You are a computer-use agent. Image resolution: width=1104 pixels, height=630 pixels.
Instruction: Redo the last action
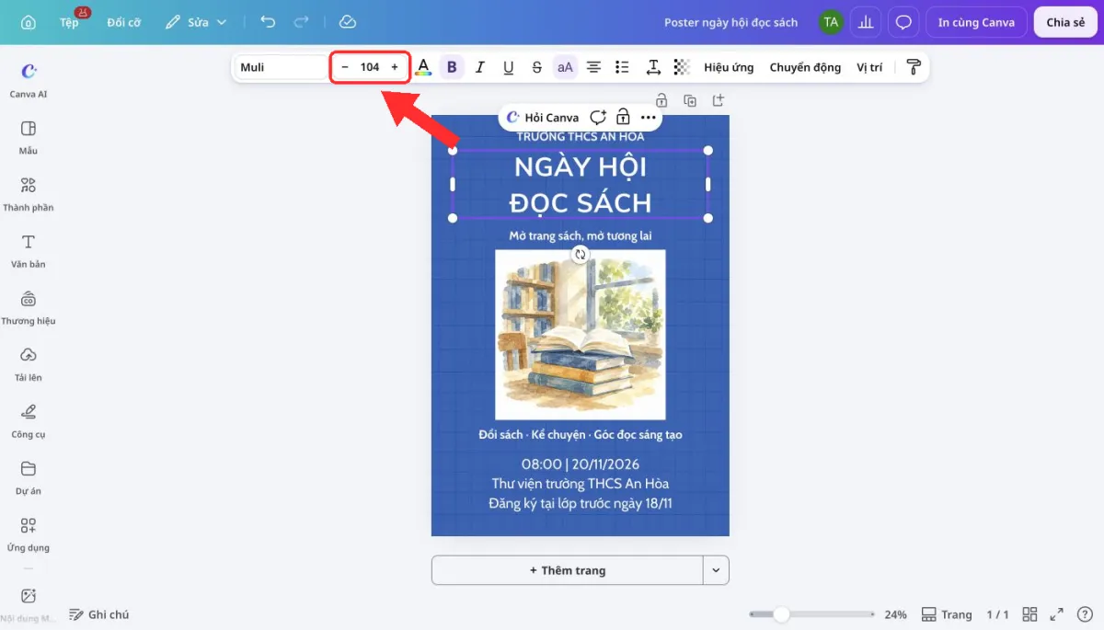[301, 22]
